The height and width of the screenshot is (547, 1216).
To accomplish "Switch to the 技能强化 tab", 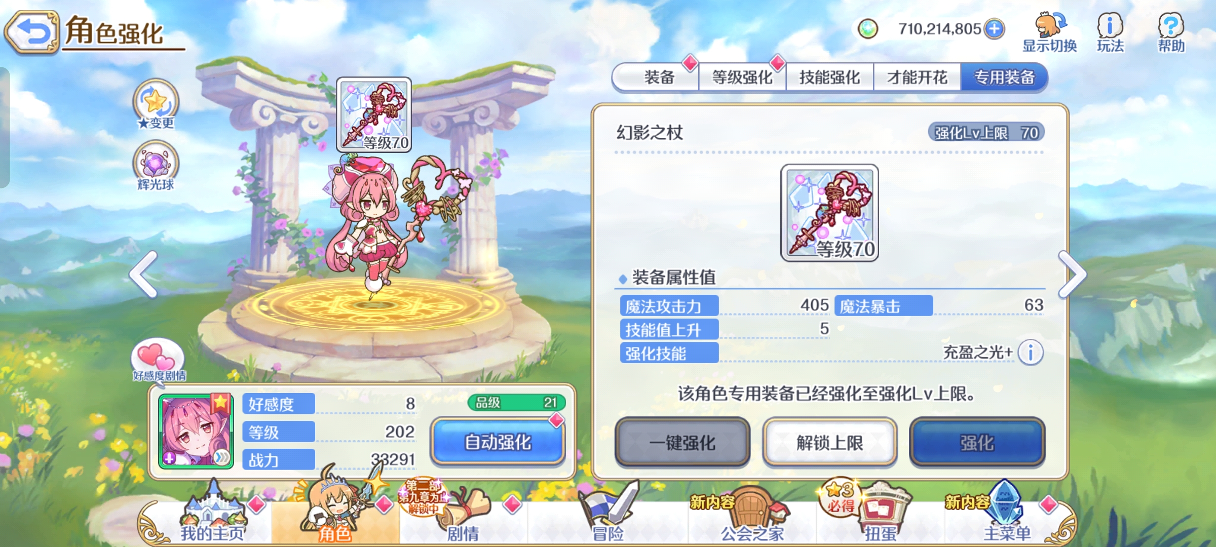I will tap(829, 77).
